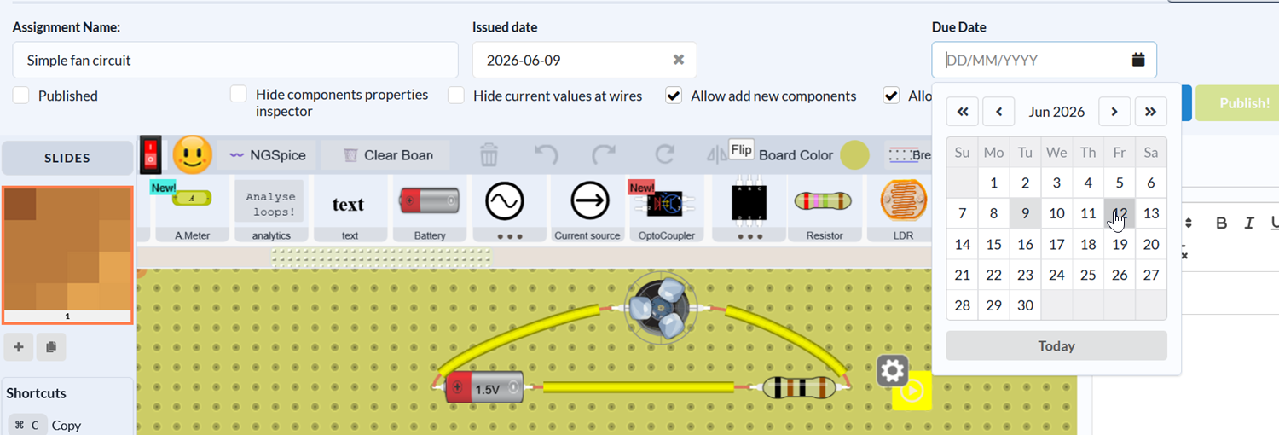Click the Clear Board button
The height and width of the screenshot is (435, 1279).
[388, 155]
